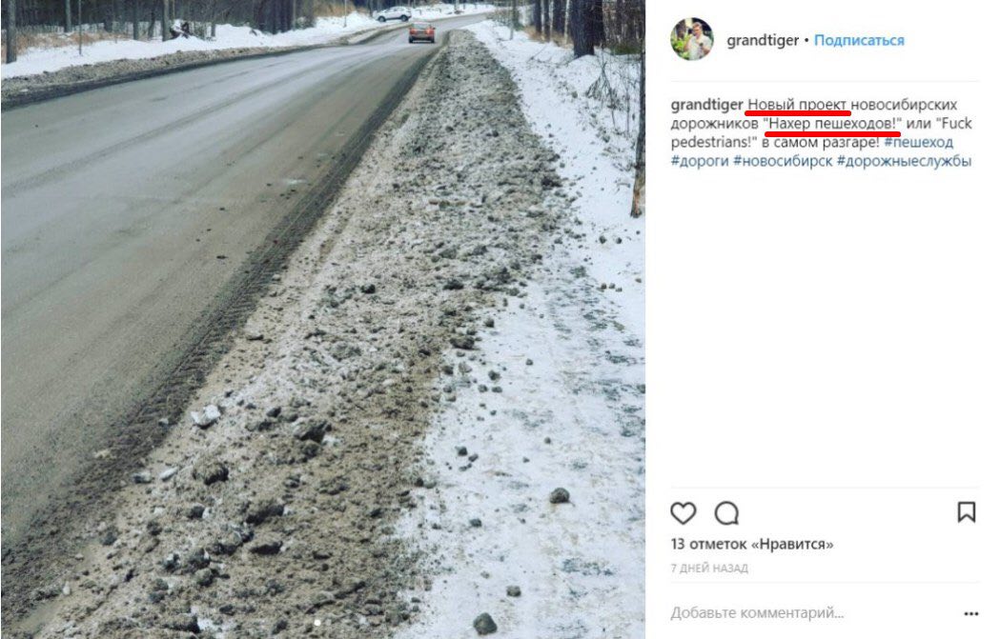Open the three-dot more options menu
This screenshot has height=639, width=1000.
pyautogui.click(x=970, y=613)
